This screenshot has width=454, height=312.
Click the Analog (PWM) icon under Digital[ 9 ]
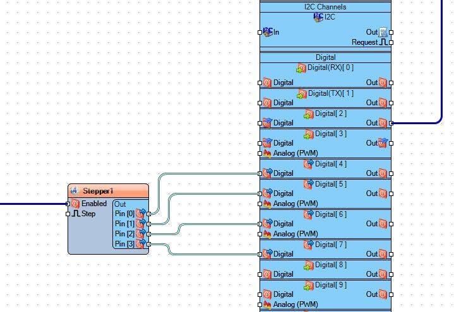[x=267, y=304]
